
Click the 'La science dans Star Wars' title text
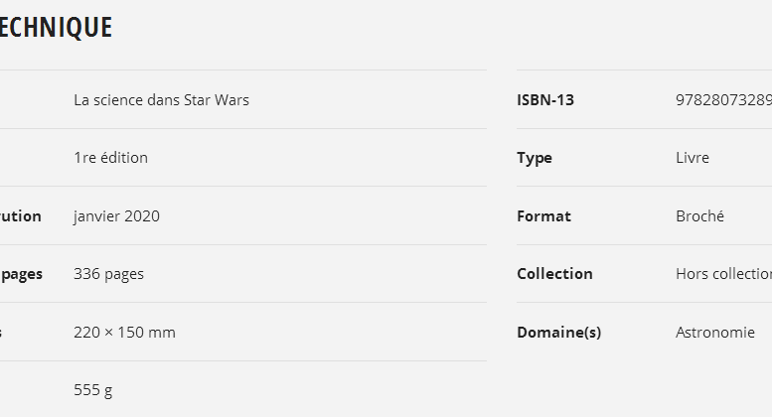point(161,99)
